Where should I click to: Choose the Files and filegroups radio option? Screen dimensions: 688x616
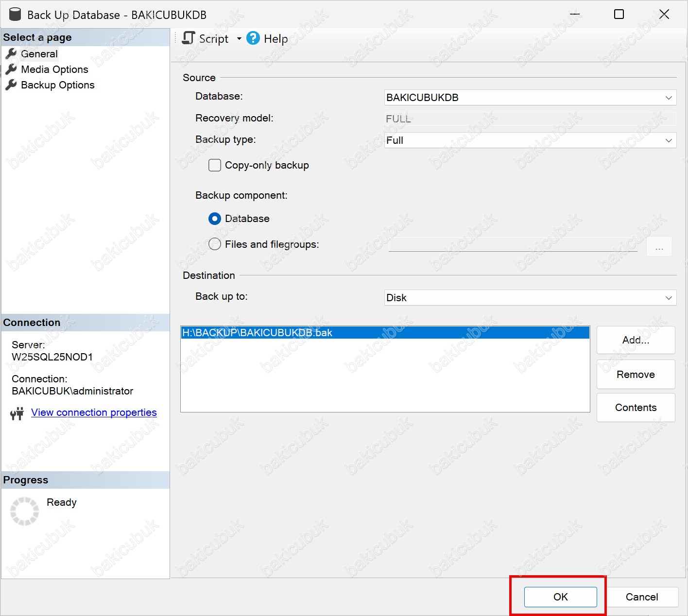[x=214, y=244]
